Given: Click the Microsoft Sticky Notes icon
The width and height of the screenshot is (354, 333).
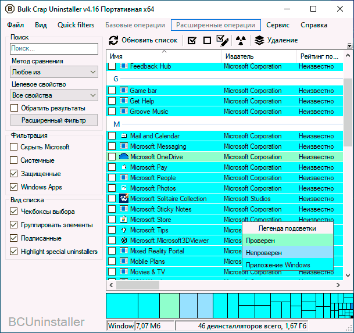Looking at the screenshot, I should [124, 209].
